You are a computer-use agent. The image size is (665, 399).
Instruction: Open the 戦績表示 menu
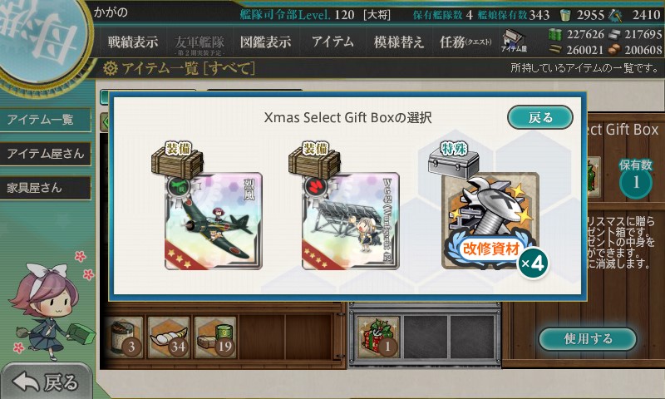coord(133,42)
